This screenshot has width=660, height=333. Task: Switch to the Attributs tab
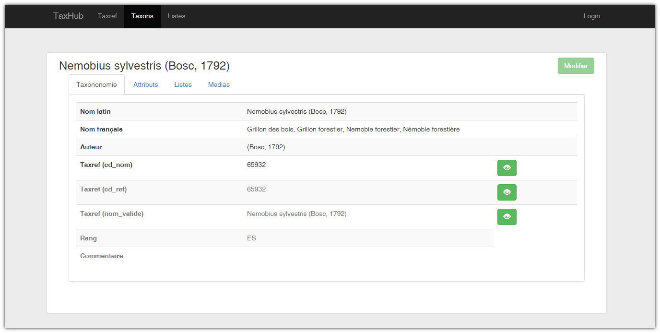(x=145, y=84)
